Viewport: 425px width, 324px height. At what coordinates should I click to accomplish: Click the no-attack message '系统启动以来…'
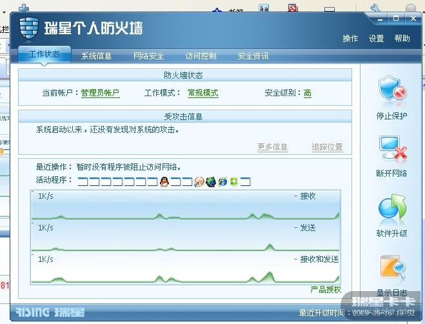coord(108,130)
